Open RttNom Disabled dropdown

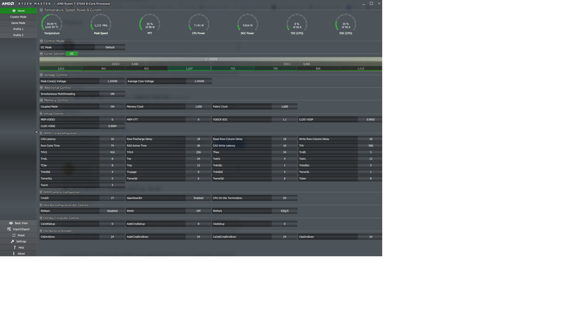click(112, 211)
